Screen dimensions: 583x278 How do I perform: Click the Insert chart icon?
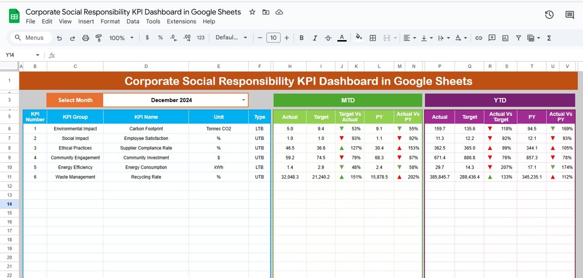(505, 38)
